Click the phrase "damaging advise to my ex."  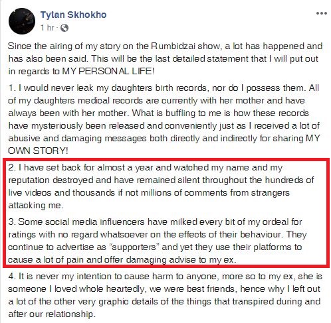[x=181, y=260]
